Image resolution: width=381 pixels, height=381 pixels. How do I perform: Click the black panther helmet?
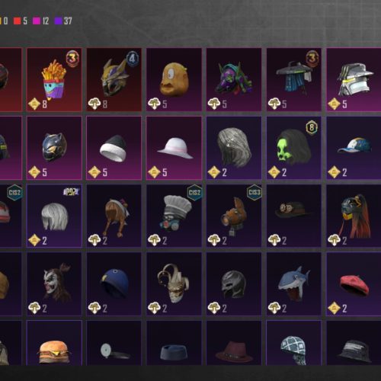(x=54, y=148)
